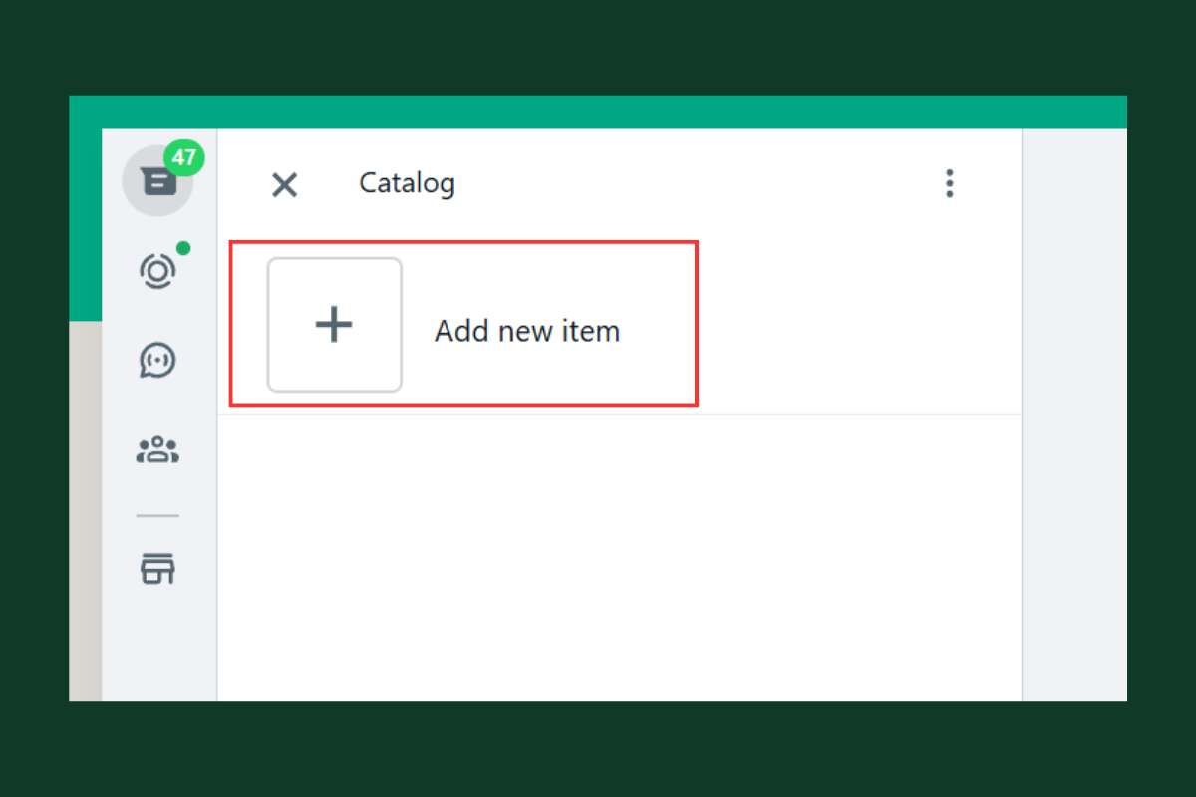Open the Chats icon with 47 badge
The image size is (1196, 797).
(157, 181)
